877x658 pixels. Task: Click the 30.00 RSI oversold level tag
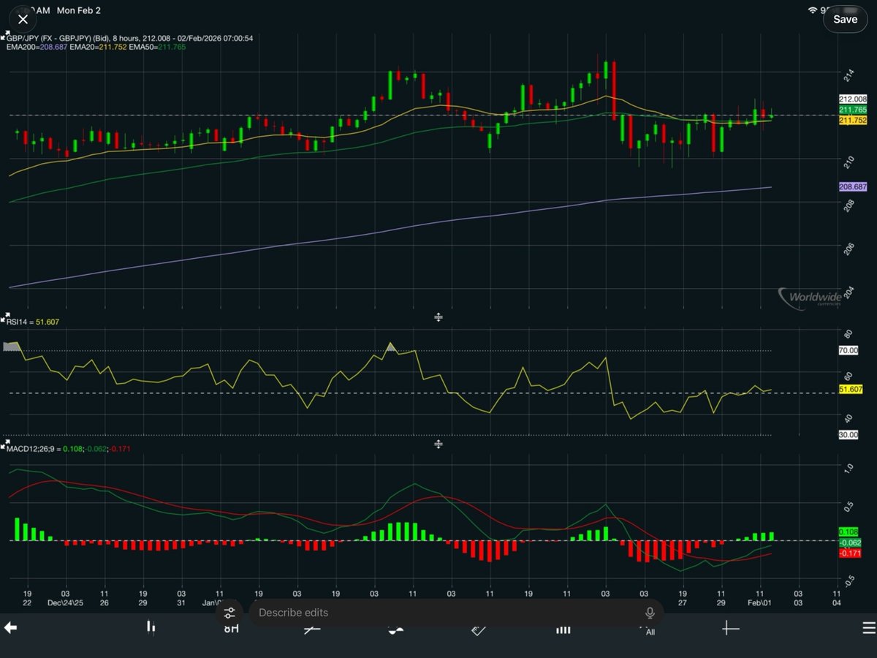pos(848,434)
